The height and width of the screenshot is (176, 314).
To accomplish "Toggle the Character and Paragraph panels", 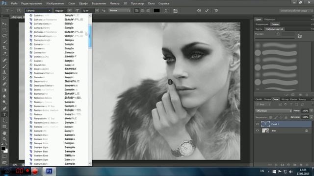I will 176,11.
